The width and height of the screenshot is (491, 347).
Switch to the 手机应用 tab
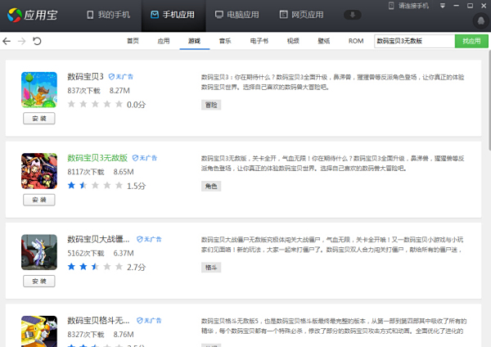[x=173, y=15]
